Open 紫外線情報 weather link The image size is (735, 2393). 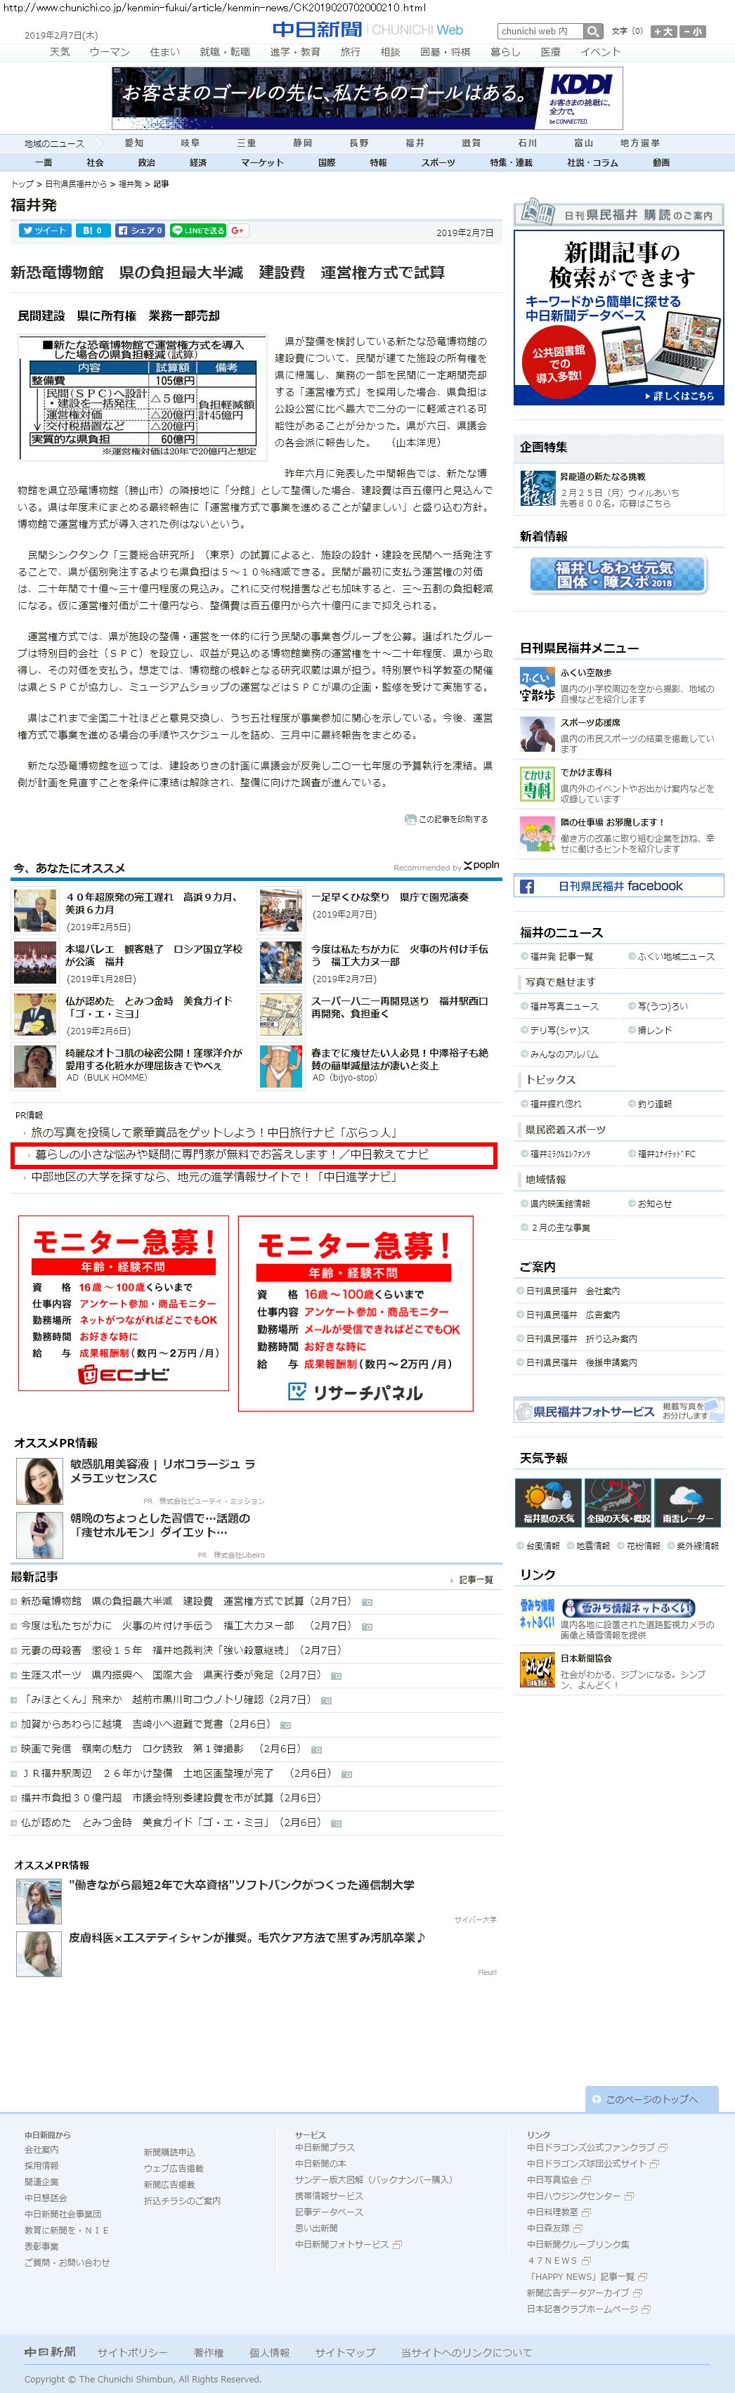[x=697, y=1546]
